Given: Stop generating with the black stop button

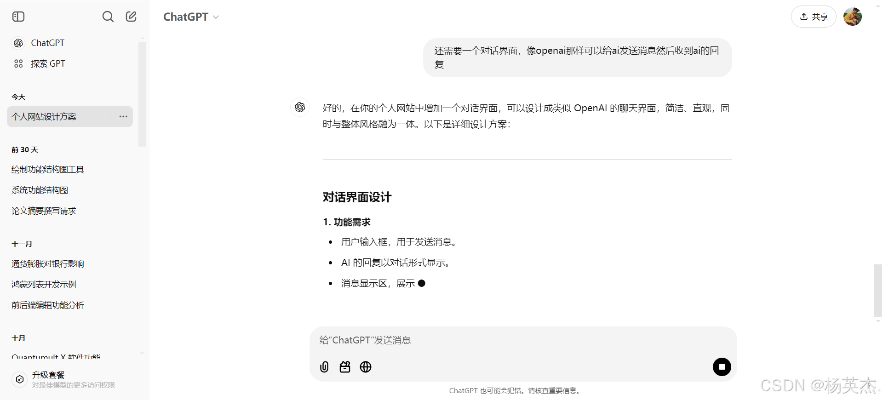Looking at the screenshot, I should (722, 367).
